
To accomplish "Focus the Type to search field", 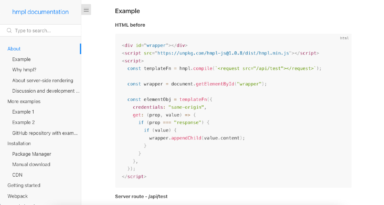I will click(40, 30).
